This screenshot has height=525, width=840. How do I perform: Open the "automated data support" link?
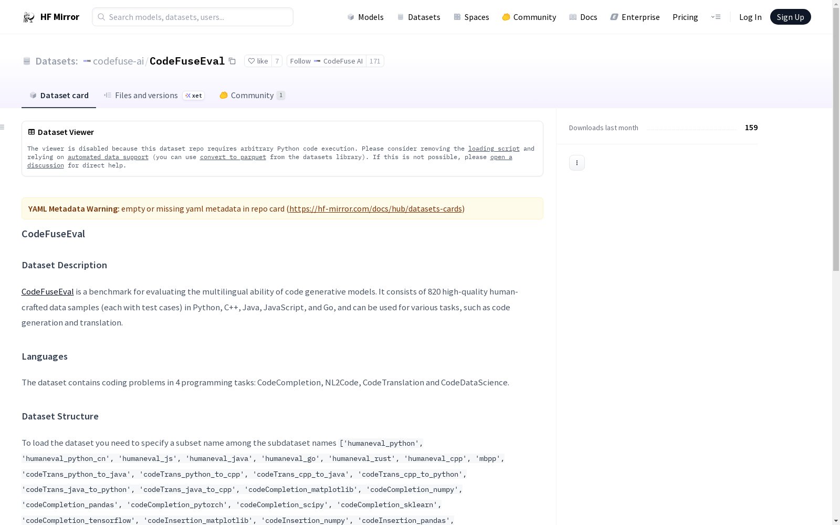pos(108,157)
